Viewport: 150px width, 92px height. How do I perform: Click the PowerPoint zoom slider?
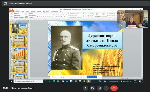[x=135, y=79]
